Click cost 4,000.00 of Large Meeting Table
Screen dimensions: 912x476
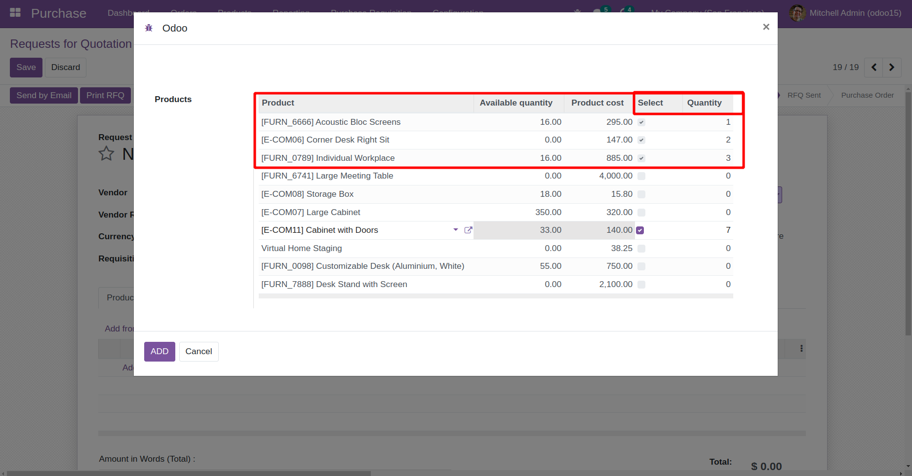point(616,176)
